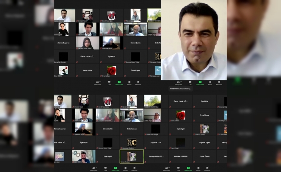Click green Share Screen in top-left toolbar

(119, 82)
